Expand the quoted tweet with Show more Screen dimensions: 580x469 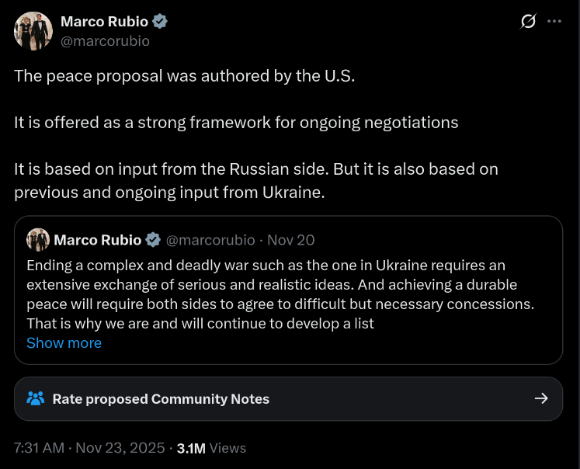[x=64, y=342]
